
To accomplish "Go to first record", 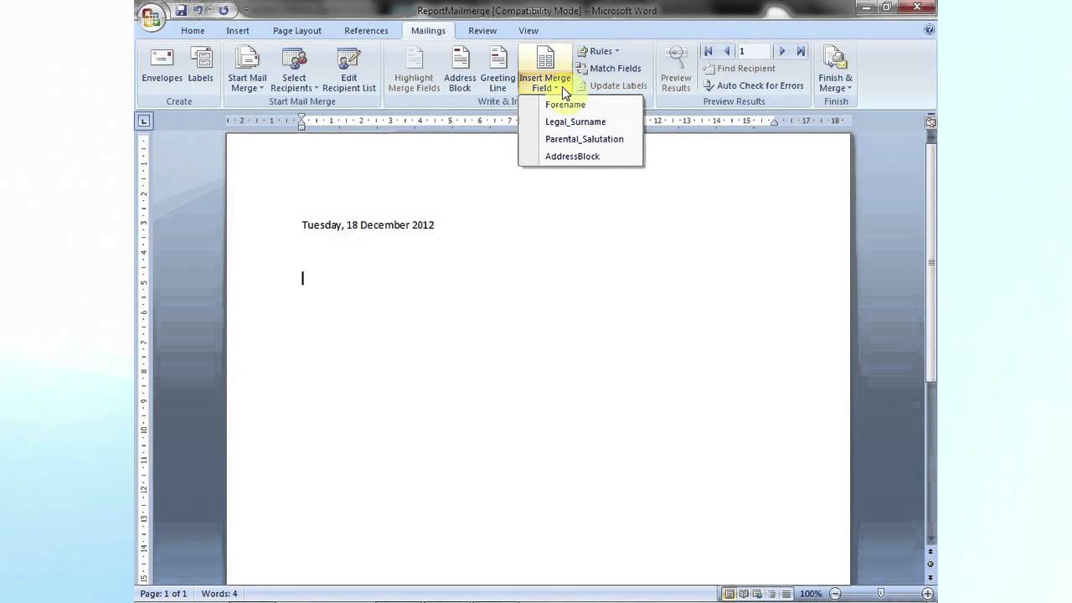I will coord(709,51).
